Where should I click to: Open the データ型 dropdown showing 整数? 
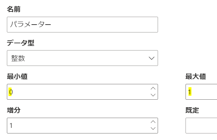(x=82, y=58)
